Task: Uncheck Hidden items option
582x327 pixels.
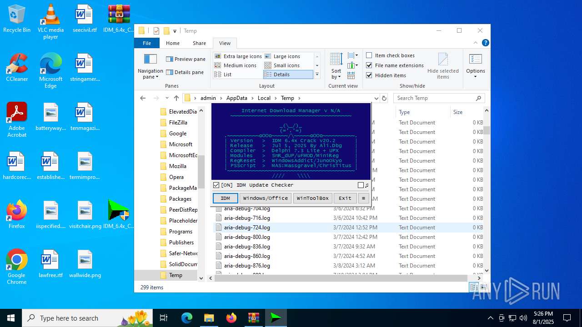Action: (x=369, y=75)
